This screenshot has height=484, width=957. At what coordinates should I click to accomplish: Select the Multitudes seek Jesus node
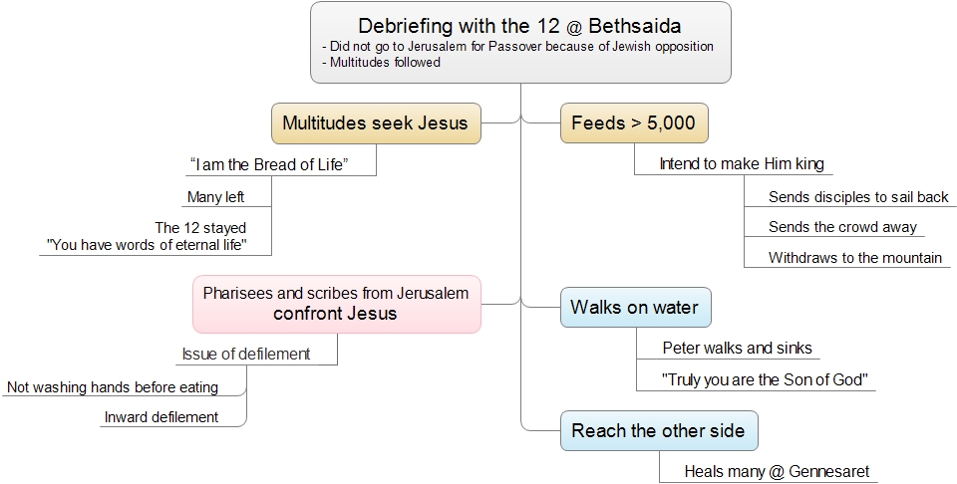click(x=376, y=123)
